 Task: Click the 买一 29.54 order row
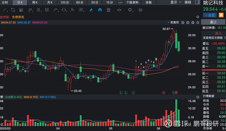click(x=214, y=73)
